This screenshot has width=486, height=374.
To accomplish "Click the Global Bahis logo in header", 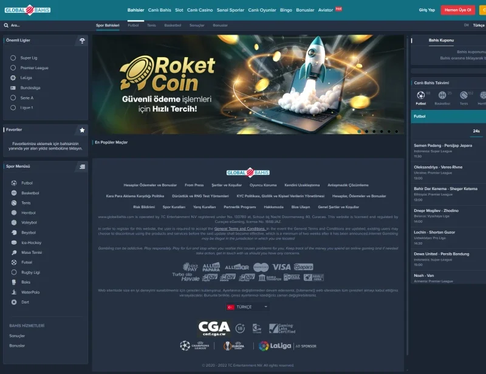I will [27, 10].
